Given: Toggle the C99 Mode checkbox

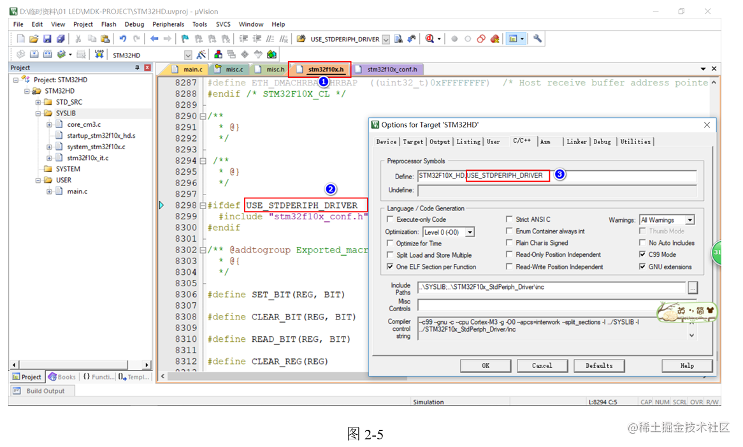Looking at the screenshot, I should pos(642,254).
